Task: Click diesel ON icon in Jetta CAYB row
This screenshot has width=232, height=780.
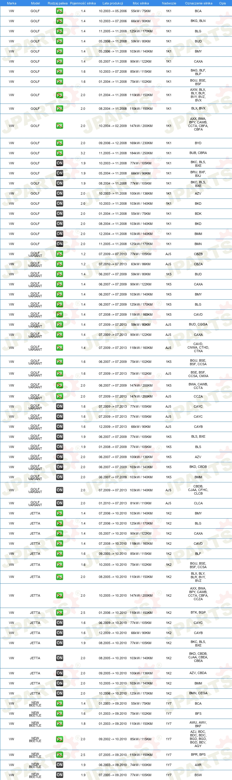Action: coord(60,633)
